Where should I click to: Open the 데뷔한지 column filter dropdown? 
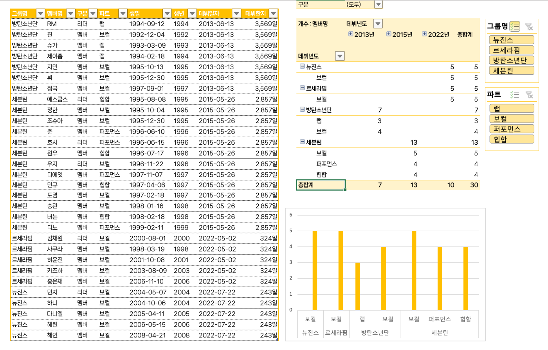point(274,14)
